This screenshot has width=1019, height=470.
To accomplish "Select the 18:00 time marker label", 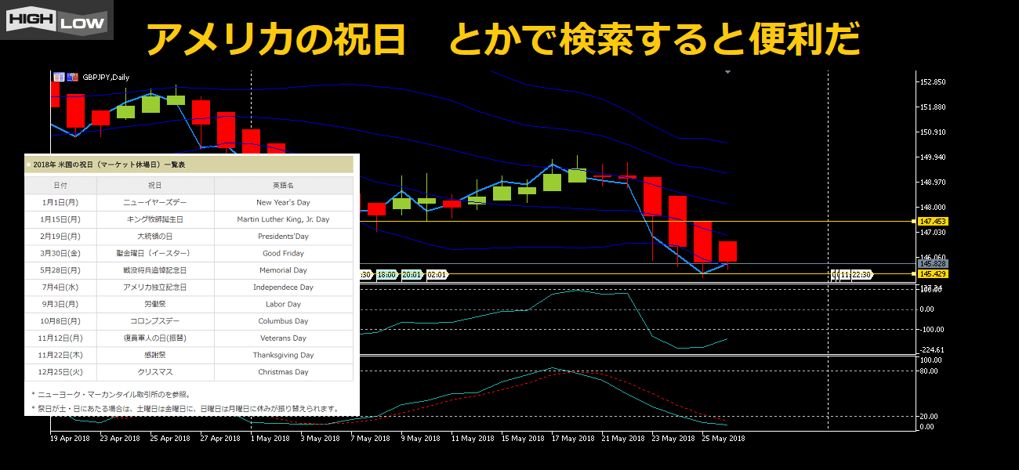I will tap(386, 275).
